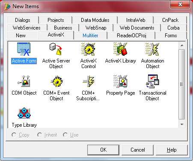Open Help for New Items
193x161 pixels.
coord(172,150)
